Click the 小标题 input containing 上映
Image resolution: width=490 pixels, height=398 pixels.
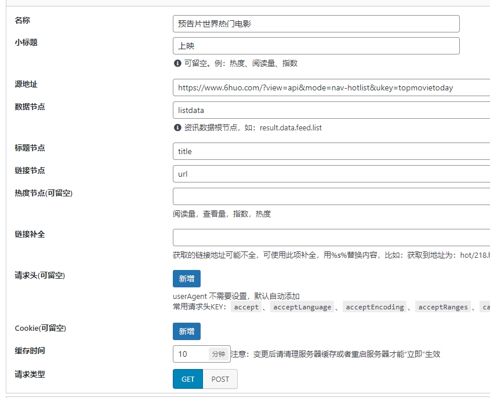coord(316,46)
